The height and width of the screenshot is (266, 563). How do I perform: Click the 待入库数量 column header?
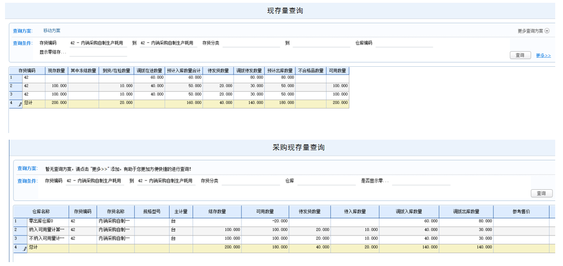355,211
